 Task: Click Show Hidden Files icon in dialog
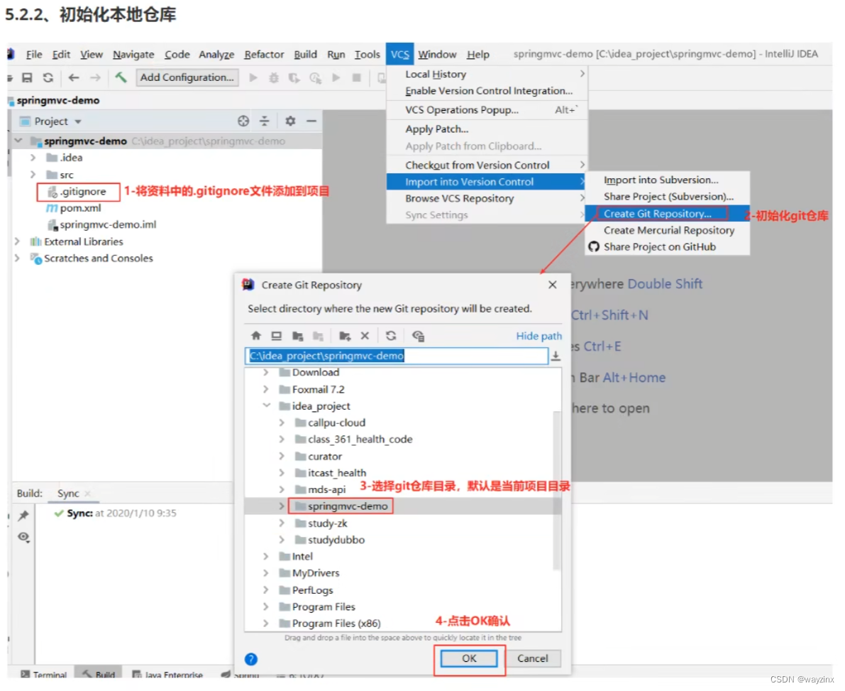pos(418,335)
